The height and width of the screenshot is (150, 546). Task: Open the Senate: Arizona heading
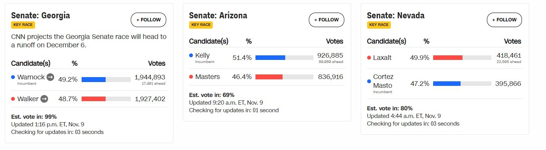click(218, 16)
